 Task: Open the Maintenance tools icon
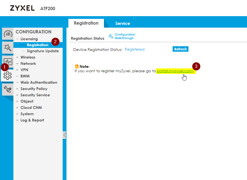point(8,89)
